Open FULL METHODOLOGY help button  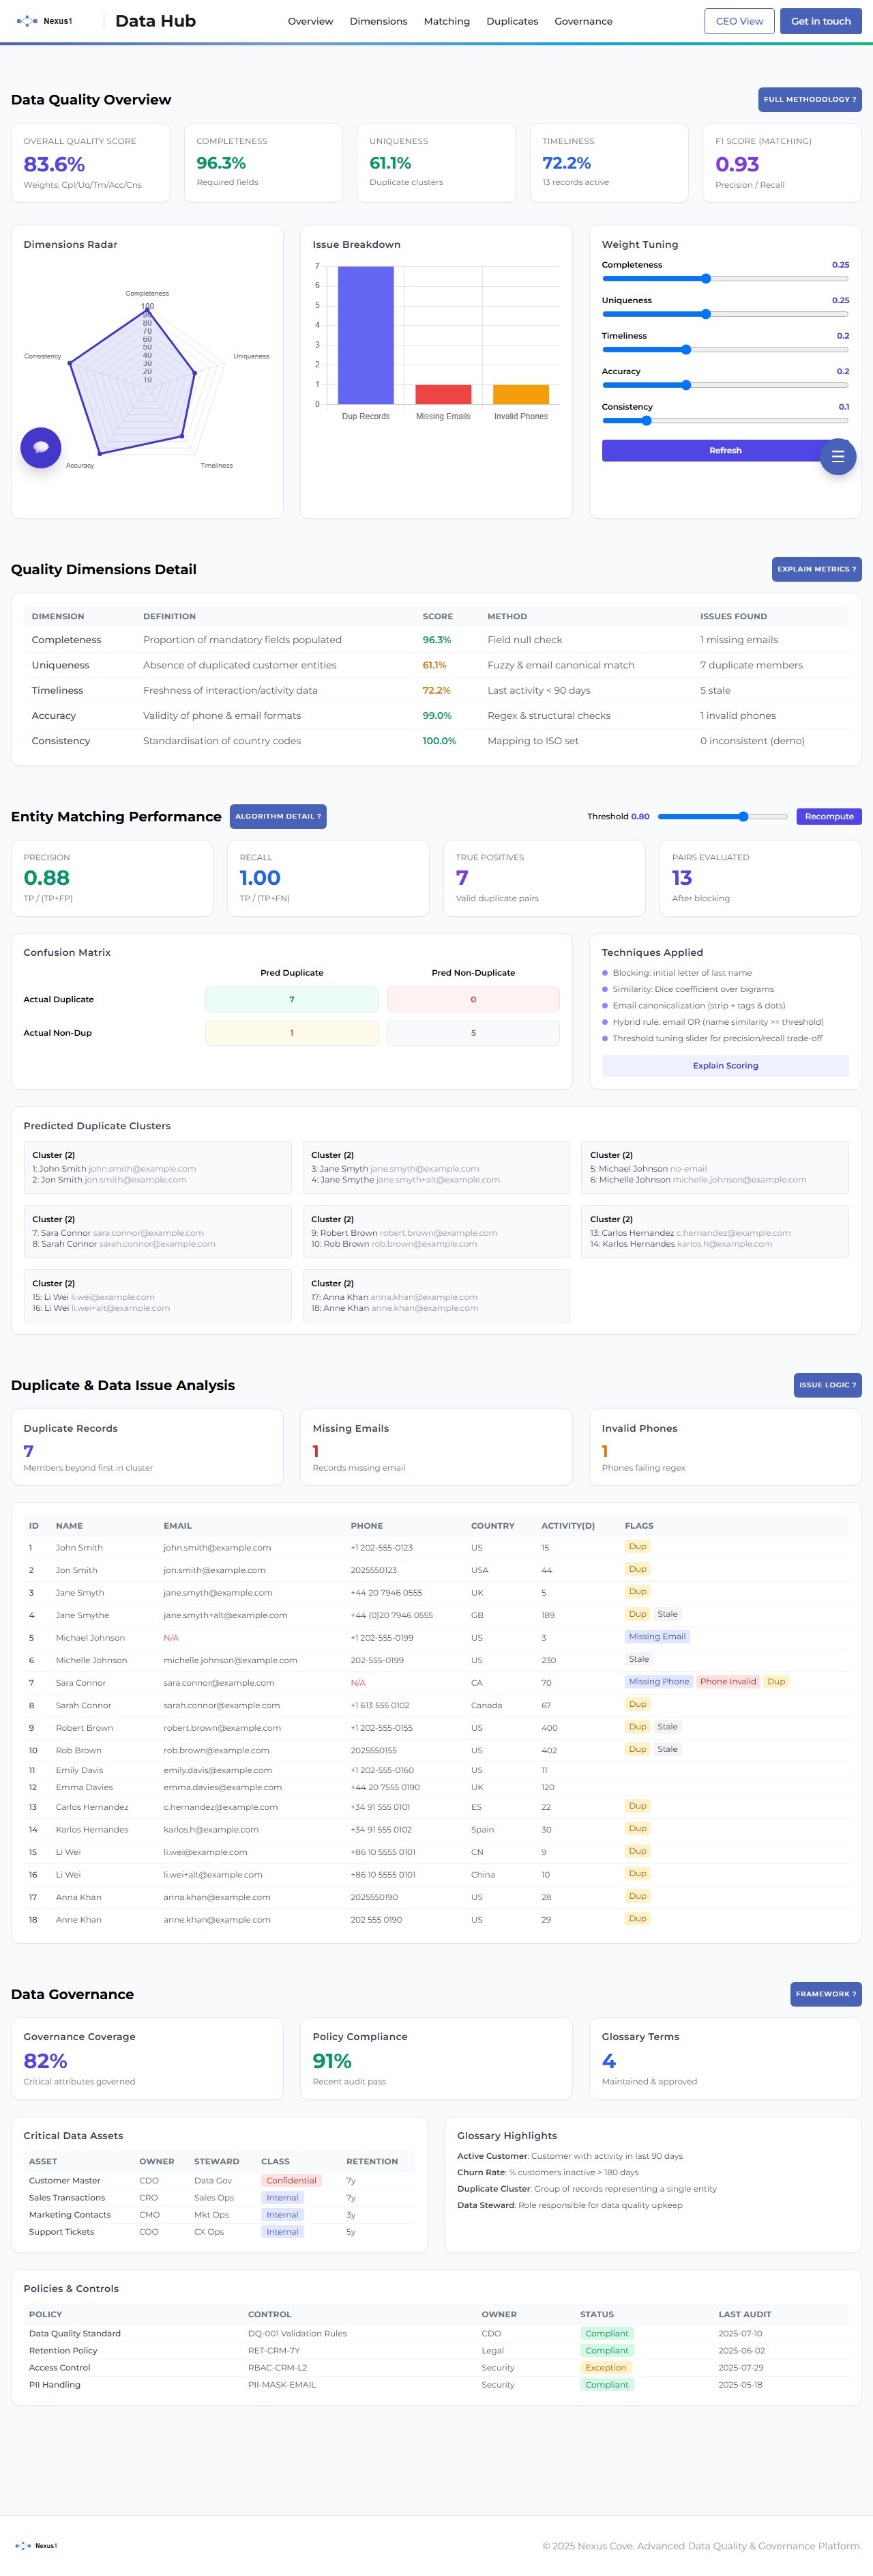(x=809, y=99)
